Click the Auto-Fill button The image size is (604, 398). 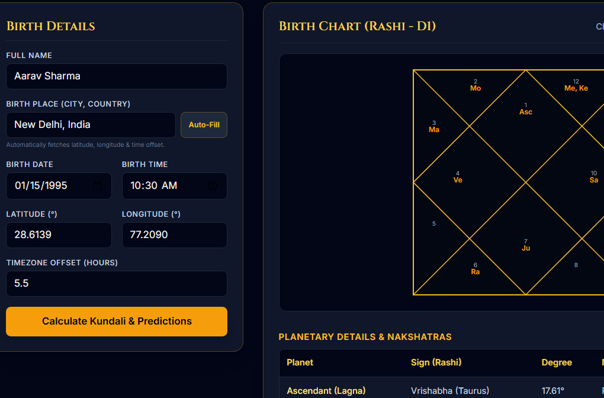coord(204,125)
